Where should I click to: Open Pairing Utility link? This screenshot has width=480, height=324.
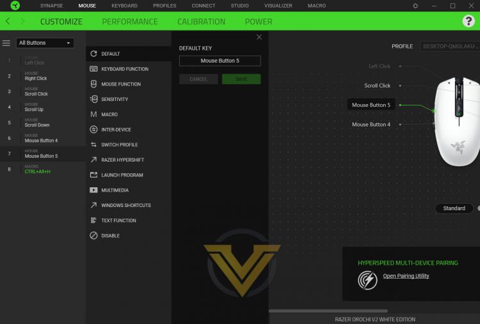[406, 275]
